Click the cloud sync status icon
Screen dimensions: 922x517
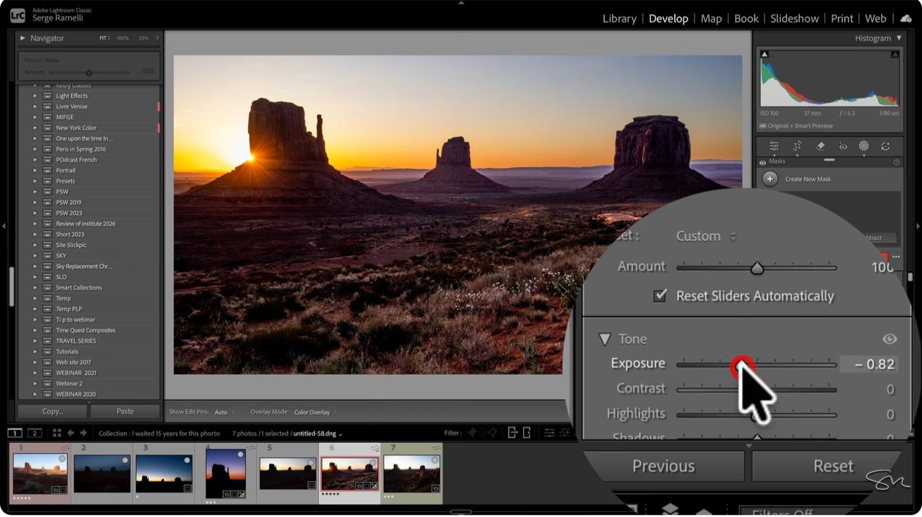pos(906,18)
